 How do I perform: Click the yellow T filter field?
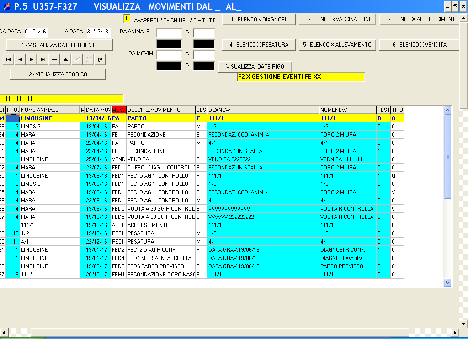pyautogui.click(x=127, y=19)
